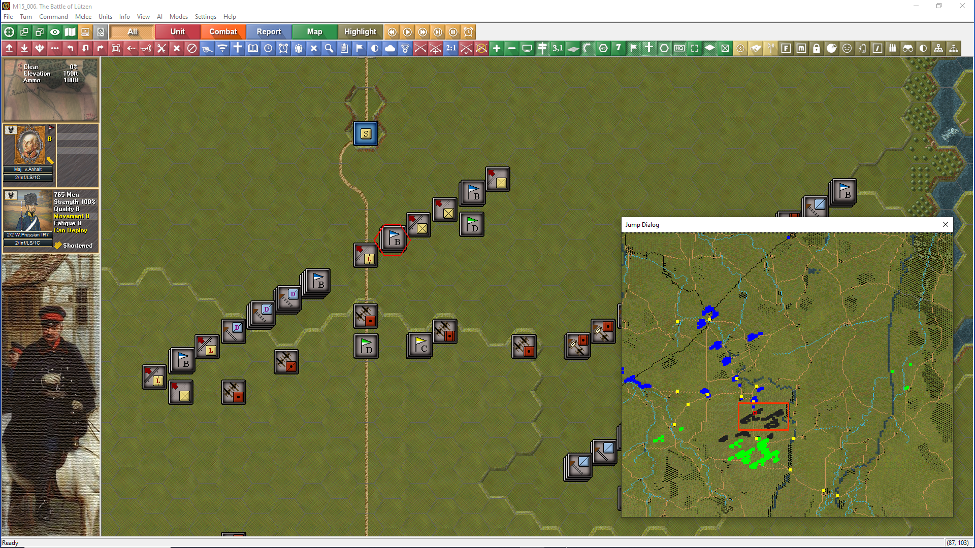Open the Units menu
Screen dimensions: 975x548
(105, 17)
